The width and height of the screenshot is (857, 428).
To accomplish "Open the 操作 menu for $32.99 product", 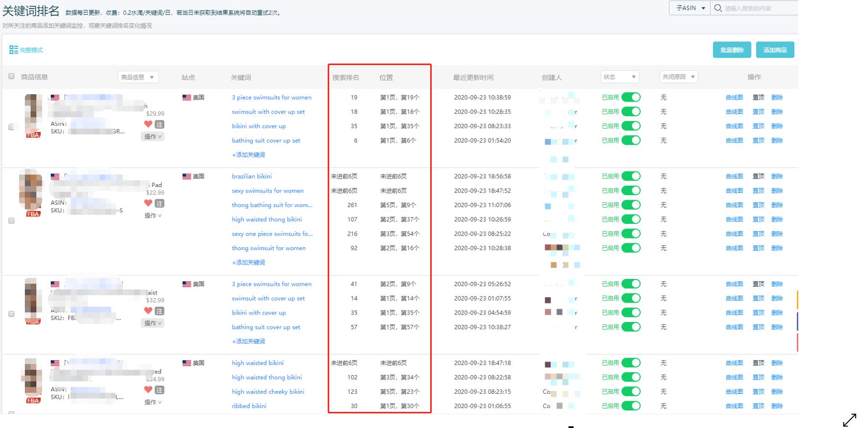I will pos(153,323).
